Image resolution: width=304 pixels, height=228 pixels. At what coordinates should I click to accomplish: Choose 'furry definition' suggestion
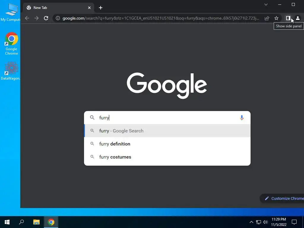pos(167,144)
